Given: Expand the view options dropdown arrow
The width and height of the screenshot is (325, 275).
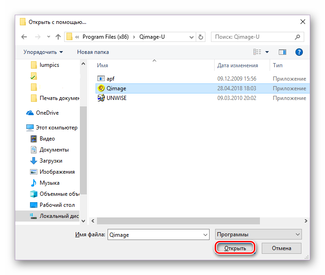Looking at the screenshot, I should click(267, 52).
